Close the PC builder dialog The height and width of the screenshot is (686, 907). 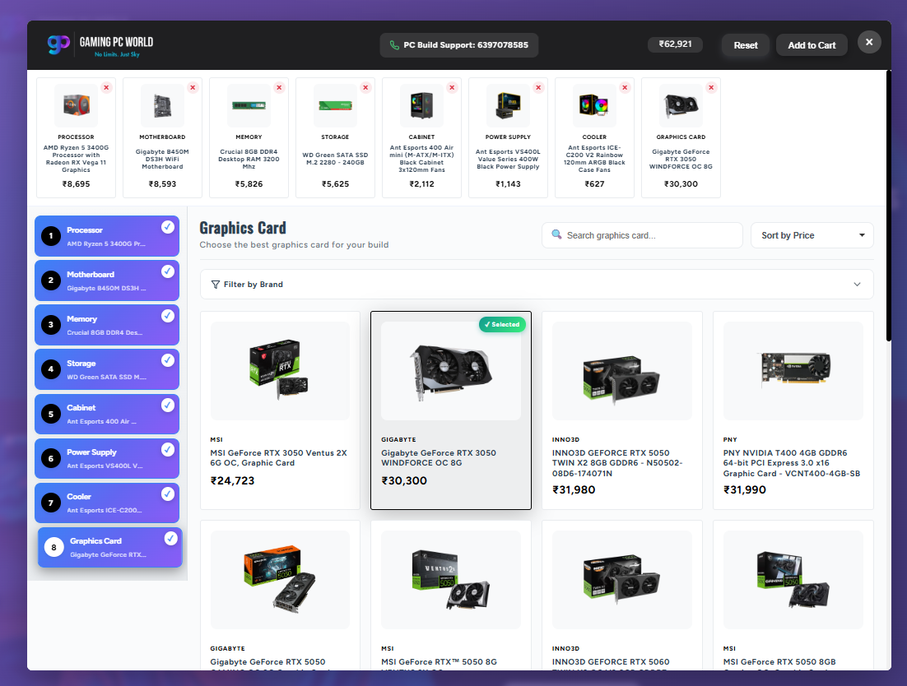click(x=869, y=42)
